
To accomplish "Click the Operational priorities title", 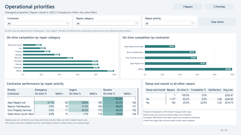I will tap(30, 7).
